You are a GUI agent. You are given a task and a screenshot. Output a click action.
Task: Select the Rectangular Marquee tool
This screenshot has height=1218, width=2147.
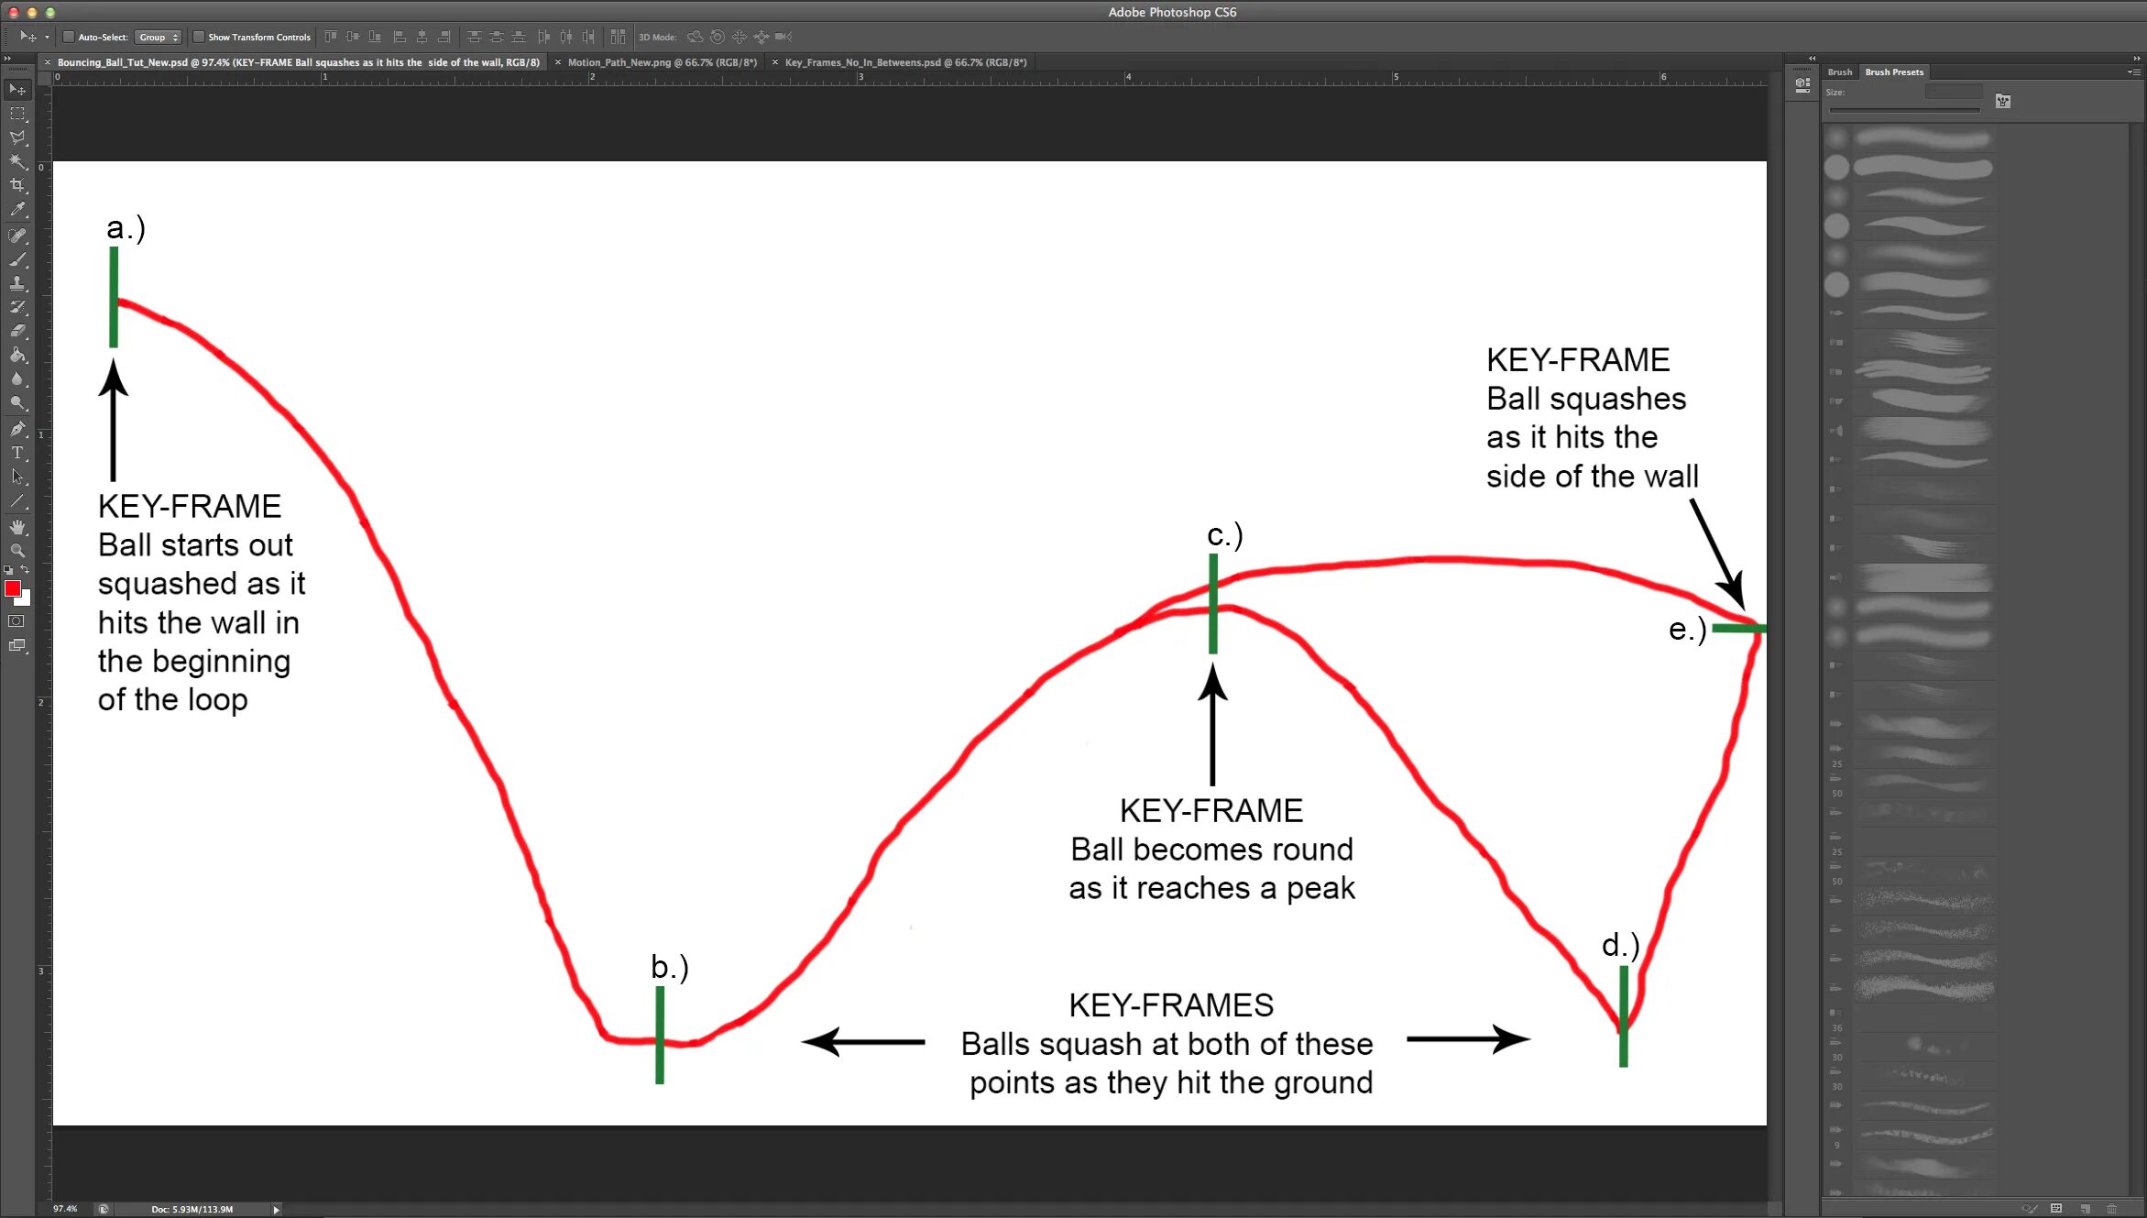point(17,114)
